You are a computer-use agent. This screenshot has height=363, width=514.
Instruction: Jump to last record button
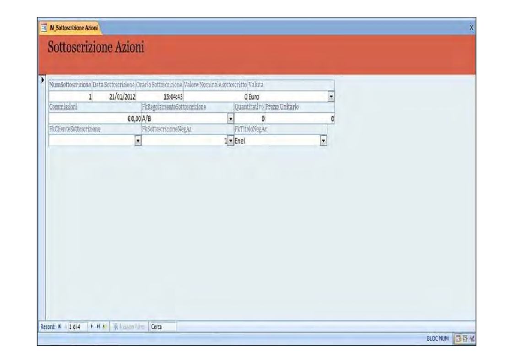[98, 326]
